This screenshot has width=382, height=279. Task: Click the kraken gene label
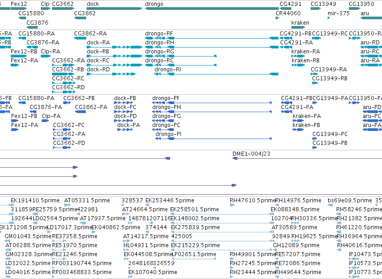click(300, 22)
